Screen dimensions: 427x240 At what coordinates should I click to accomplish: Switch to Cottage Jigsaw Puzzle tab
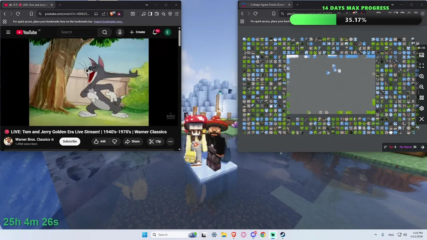point(266,5)
